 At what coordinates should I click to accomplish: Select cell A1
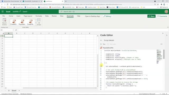[9, 36]
